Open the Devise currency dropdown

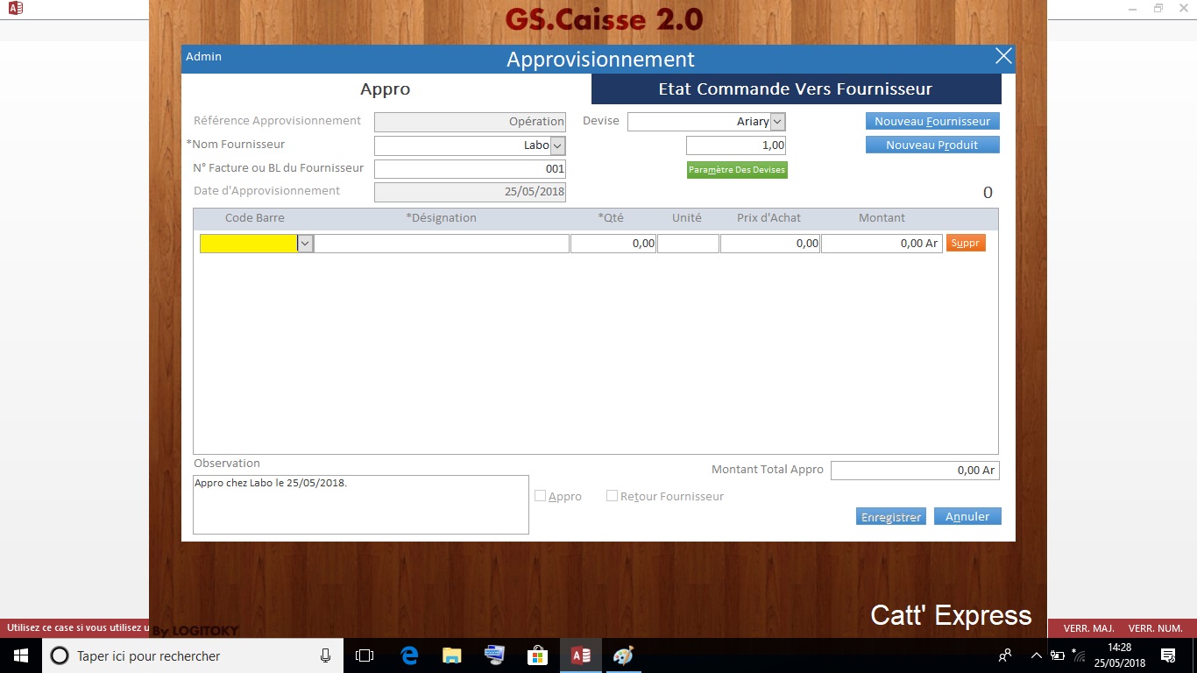[777, 122]
